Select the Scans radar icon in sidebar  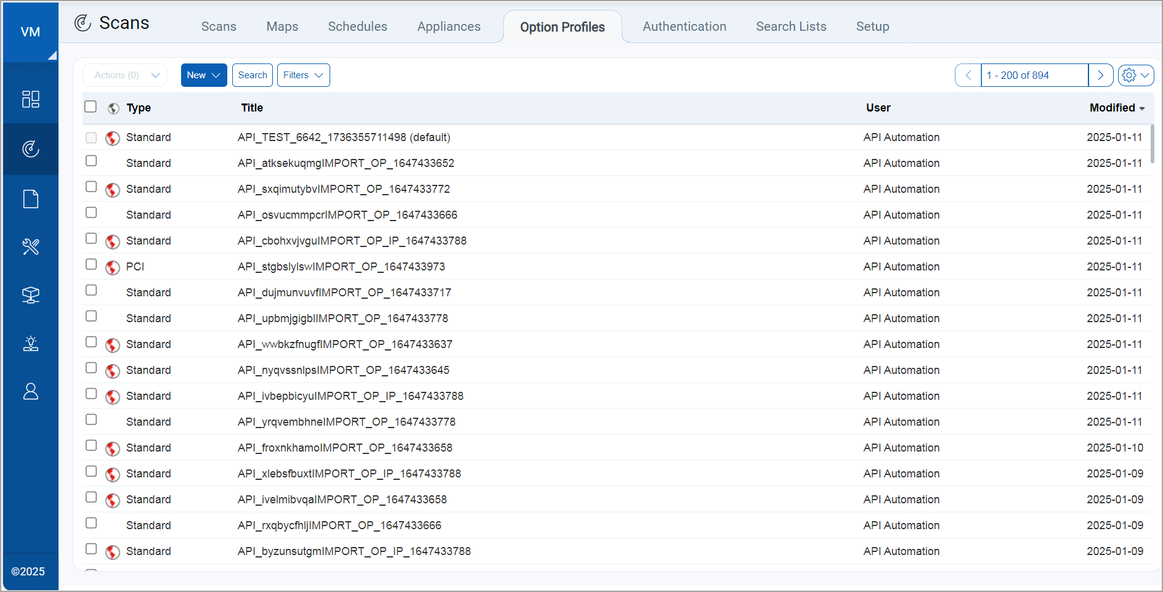click(x=30, y=148)
